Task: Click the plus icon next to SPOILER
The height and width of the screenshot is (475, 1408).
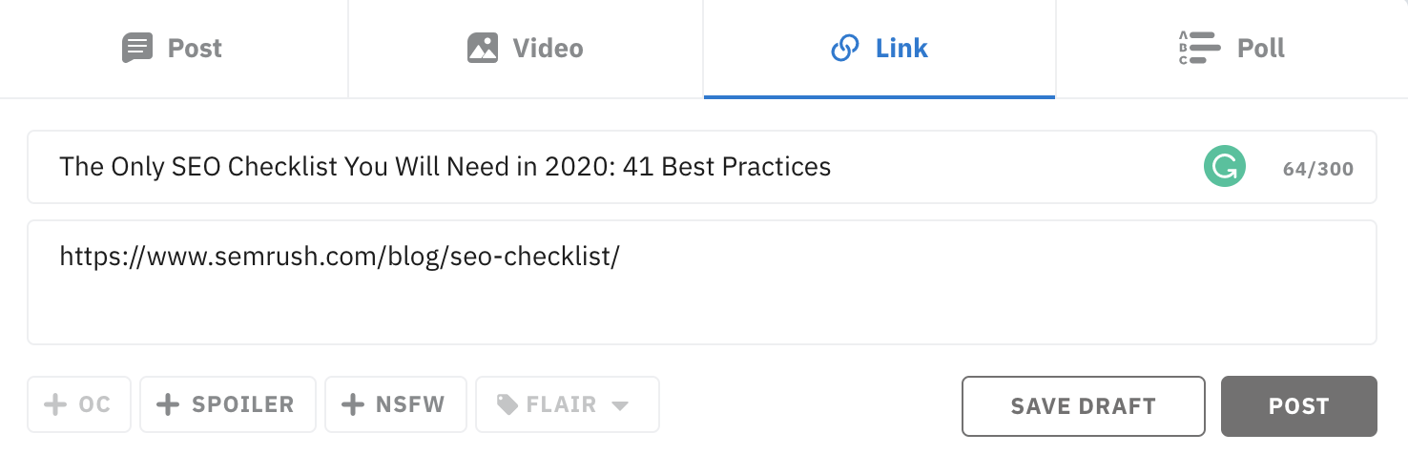Action: [168, 405]
